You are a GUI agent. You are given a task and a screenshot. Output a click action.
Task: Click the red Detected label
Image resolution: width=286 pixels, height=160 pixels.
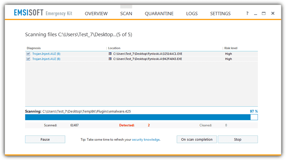(x=127, y=125)
